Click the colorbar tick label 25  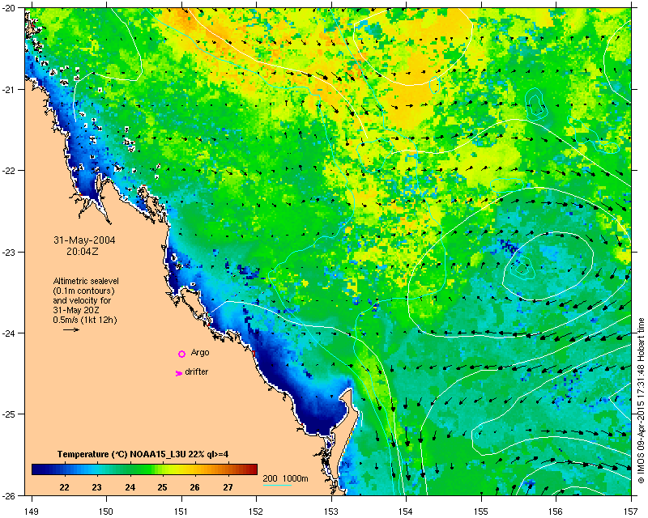tap(162, 487)
